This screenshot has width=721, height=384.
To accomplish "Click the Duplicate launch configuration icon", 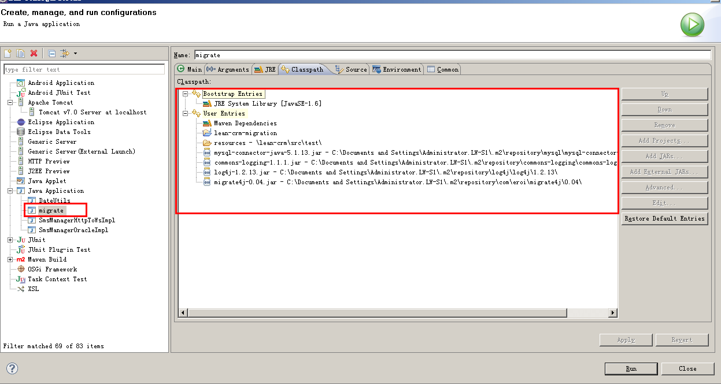I will pos(21,54).
